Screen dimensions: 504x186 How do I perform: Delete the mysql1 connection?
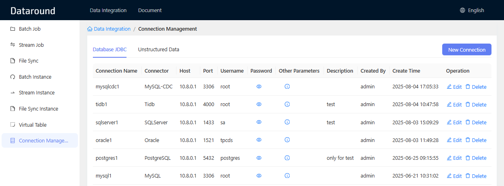click(476, 176)
